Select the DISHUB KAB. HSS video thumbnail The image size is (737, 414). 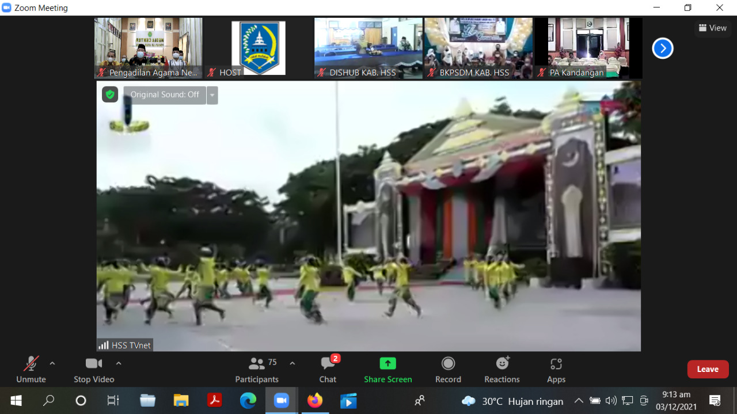point(368,48)
